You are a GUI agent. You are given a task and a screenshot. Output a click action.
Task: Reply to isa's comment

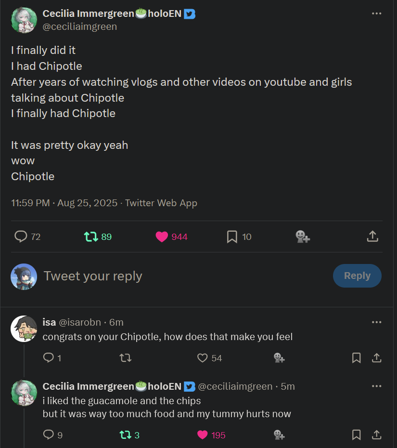tap(49, 358)
